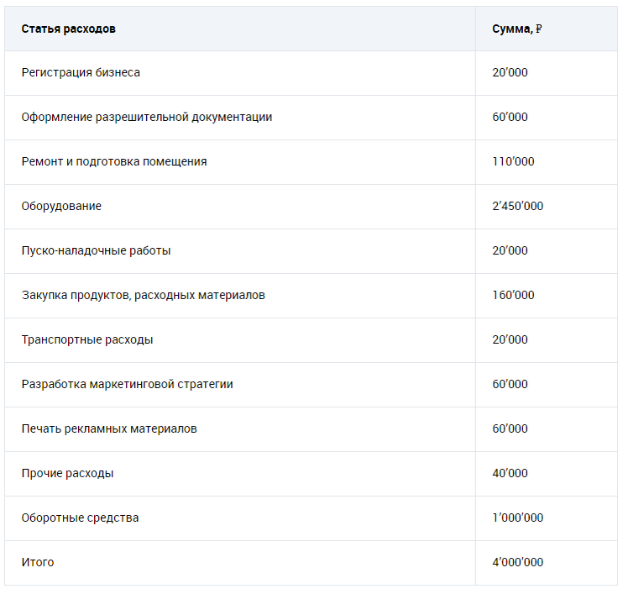Select the 'Регистрация бизнеса' row label
The height and width of the screenshot is (594, 623).
click(81, 72)
